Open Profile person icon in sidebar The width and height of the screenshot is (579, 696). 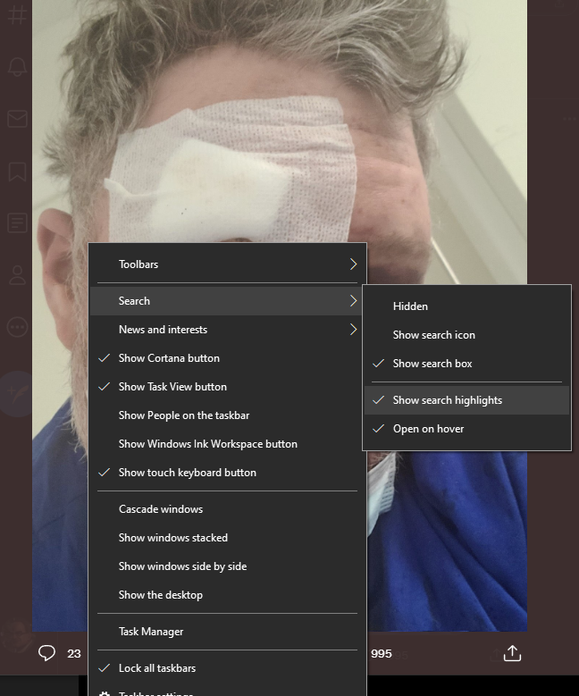(17, 275)
